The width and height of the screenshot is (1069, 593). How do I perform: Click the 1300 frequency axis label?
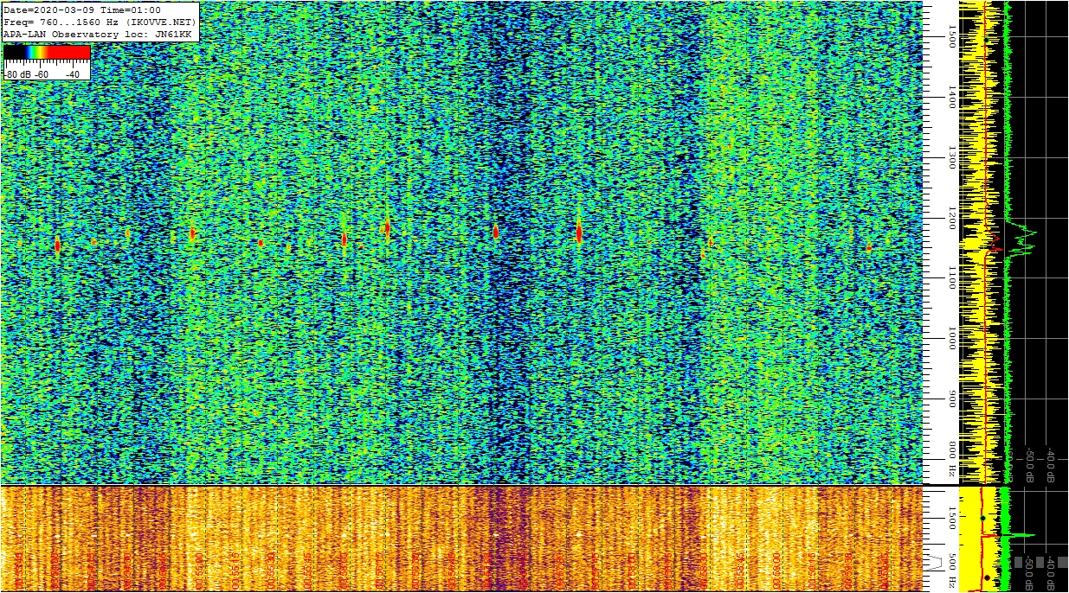tap(951, 157)
